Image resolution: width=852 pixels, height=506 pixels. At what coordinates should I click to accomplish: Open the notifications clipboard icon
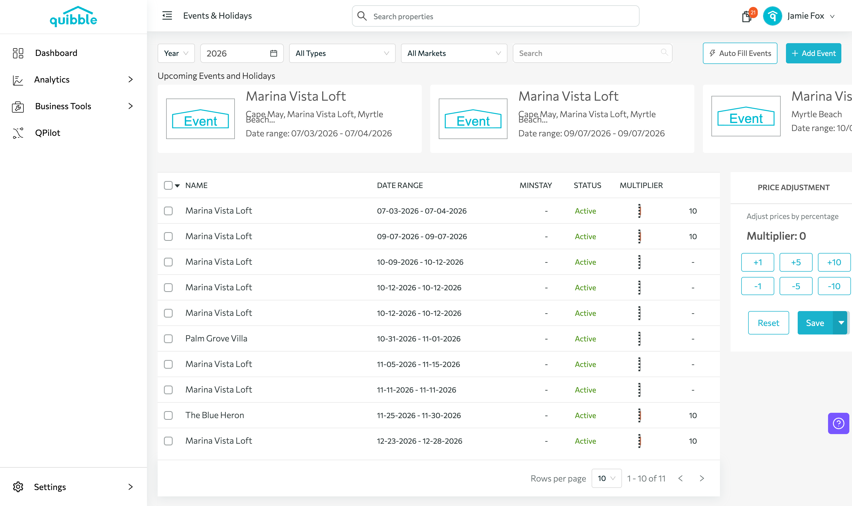point(746,16)
